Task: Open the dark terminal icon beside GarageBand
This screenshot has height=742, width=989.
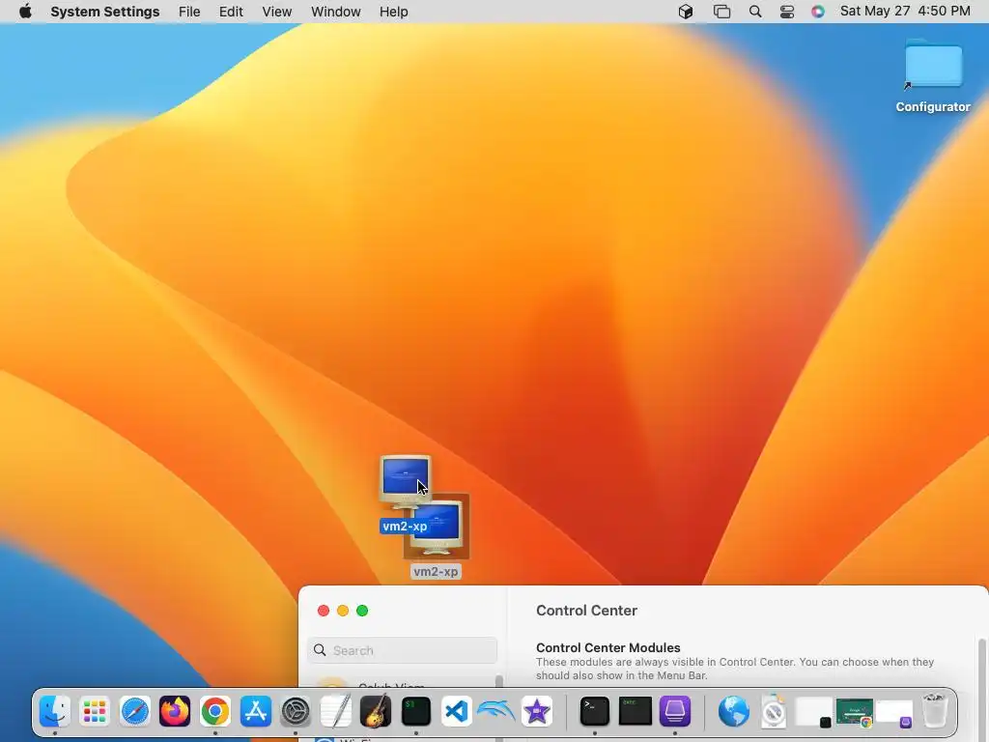Action: click(x=416, y=712)
